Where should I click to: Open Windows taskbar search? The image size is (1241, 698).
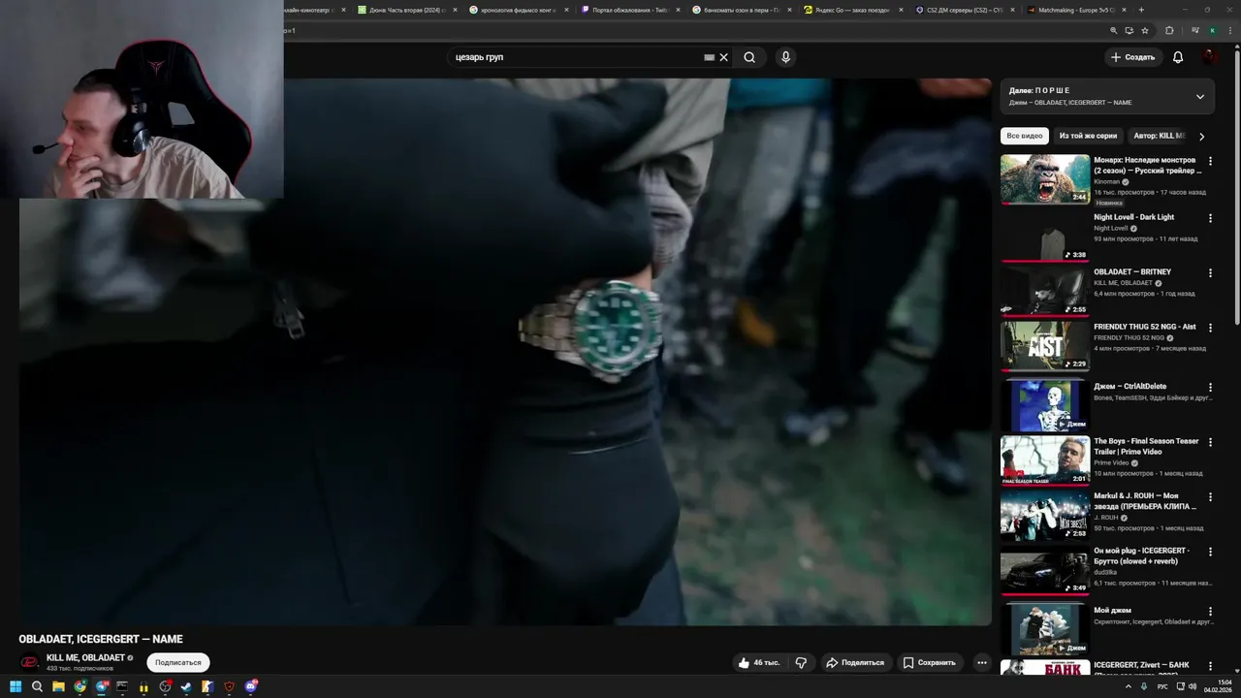click(37, 686)
